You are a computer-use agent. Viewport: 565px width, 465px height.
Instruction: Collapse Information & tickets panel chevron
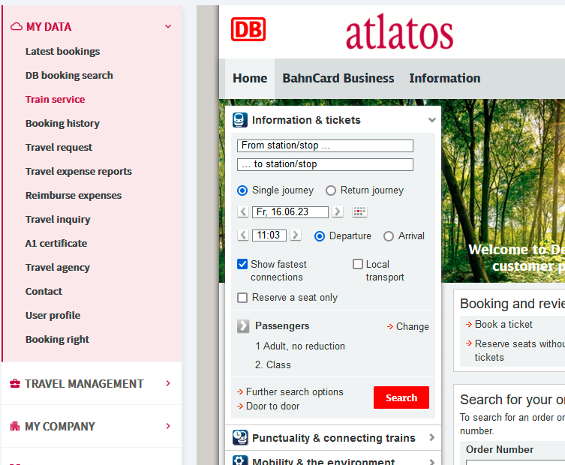tap(432, 120)
